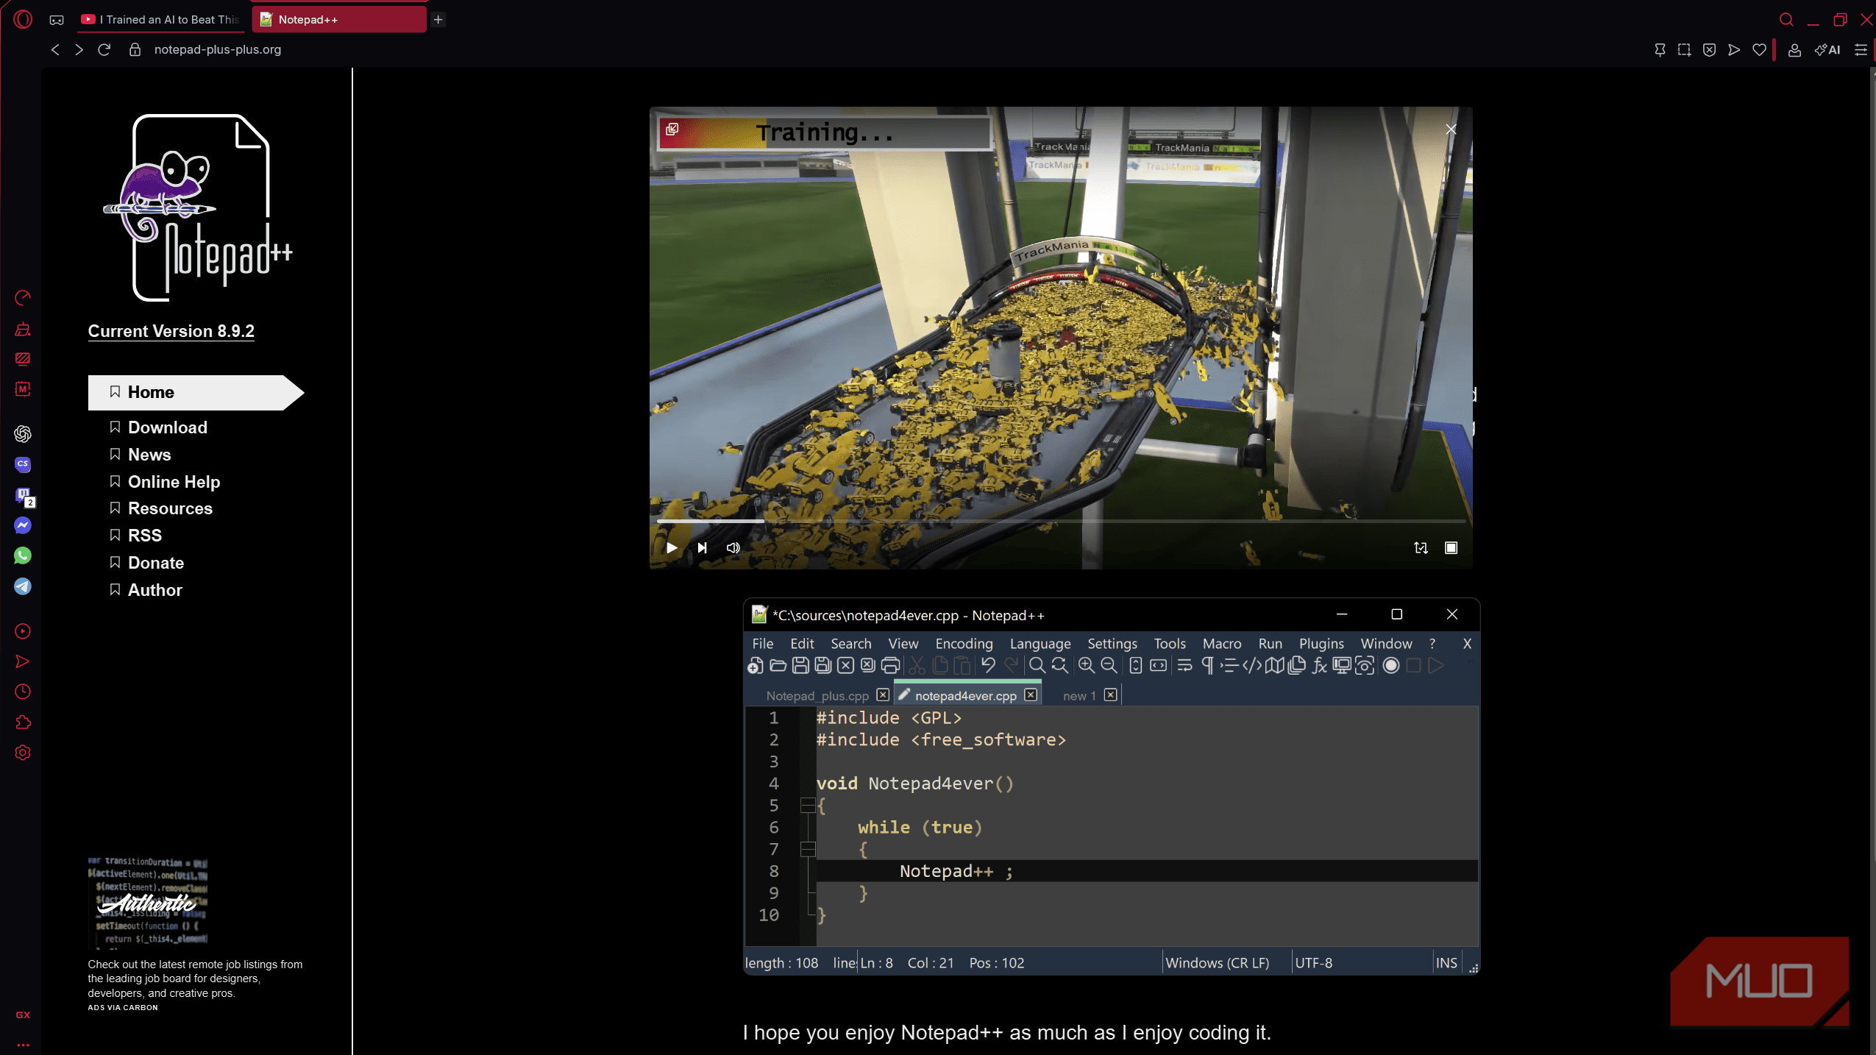Open WhatsApp in the sidebar

pyautogui.click(x=23, y=555)
